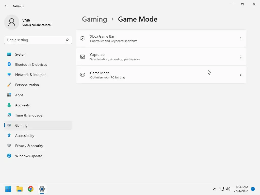Image resolution: width=260 pixels, height=195 pixels.
Task: Click the Bluetooth icon in sidebar
Action: (9, 64)
